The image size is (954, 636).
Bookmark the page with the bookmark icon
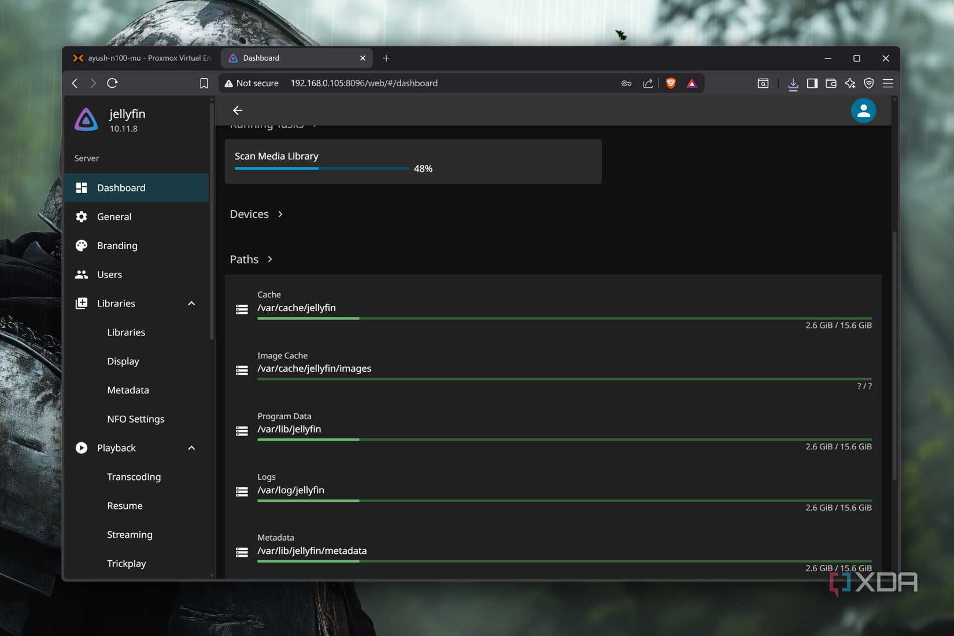[x=204, y=83]
